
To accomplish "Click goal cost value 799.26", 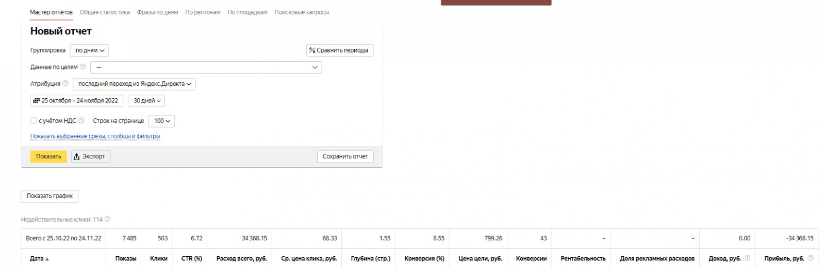I will click(493, 239).
